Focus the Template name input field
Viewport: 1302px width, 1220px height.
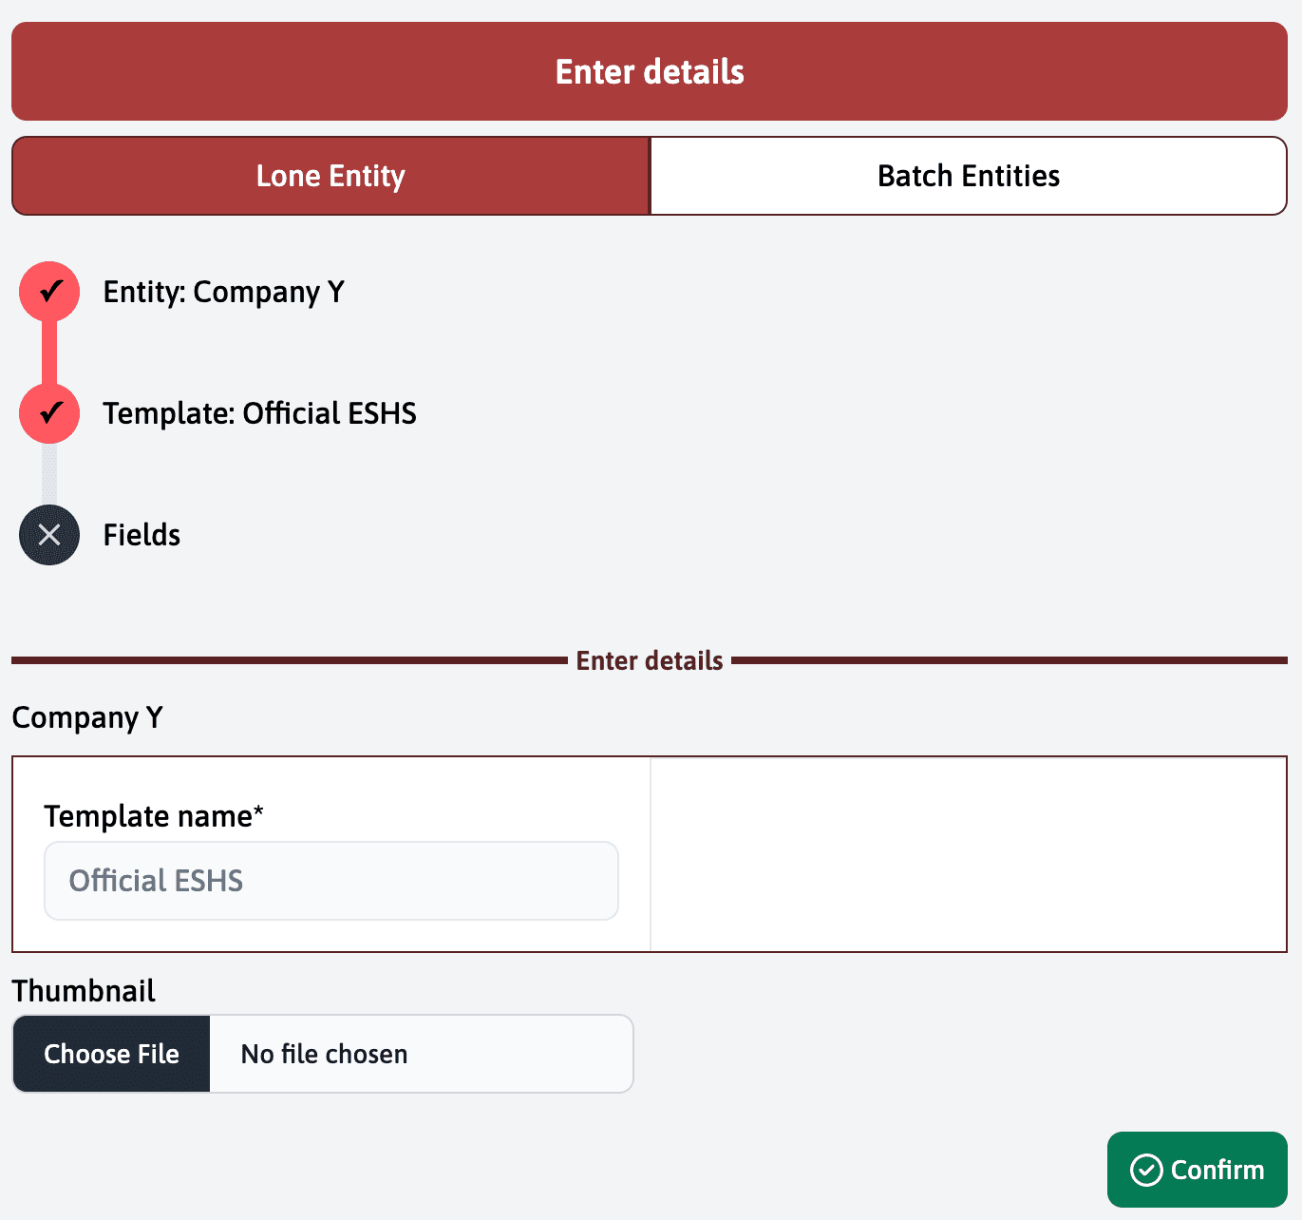click(x=331, y=881)
